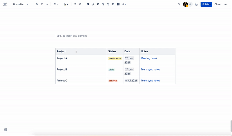The image size is (232, 136).
Task: Open more text formatting options
Action: 47,4
